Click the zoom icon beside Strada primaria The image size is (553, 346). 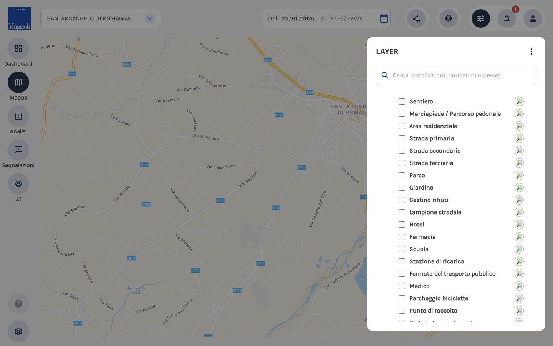tap(519, 138)
